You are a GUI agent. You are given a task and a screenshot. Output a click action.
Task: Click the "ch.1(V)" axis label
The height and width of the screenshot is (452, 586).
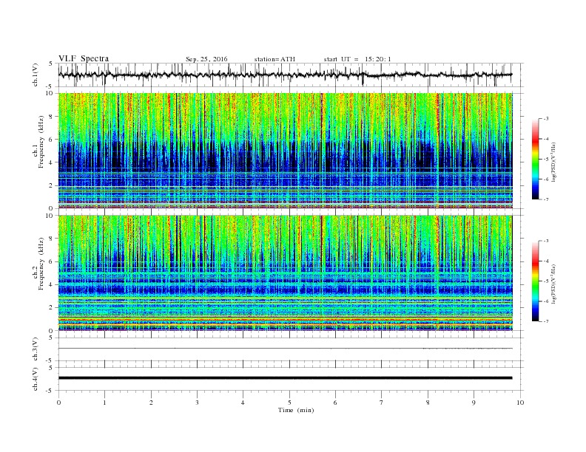click(36, 76)
